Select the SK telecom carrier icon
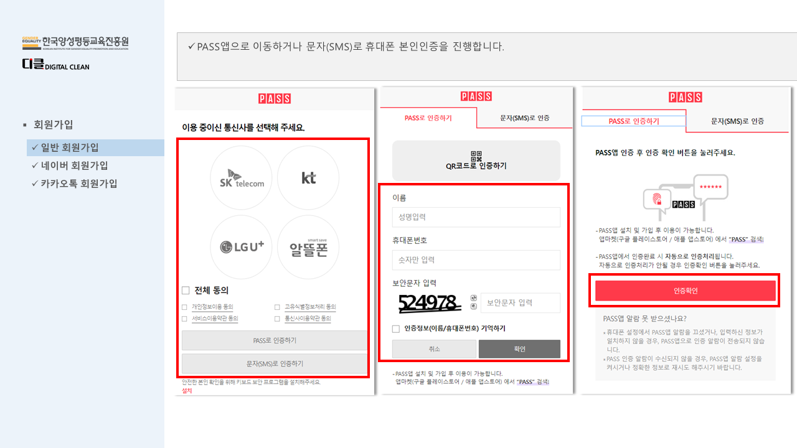Screen dimensions: 797x448 click(x=241, y=177)
